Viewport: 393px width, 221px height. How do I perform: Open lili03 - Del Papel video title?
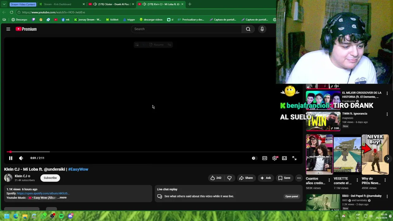tap(362, 196)
